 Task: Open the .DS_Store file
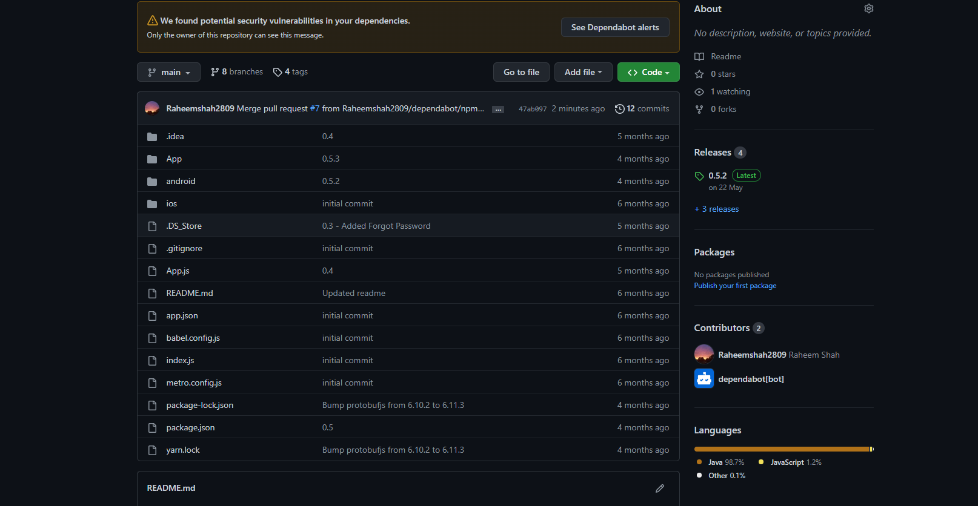point(184,226)
